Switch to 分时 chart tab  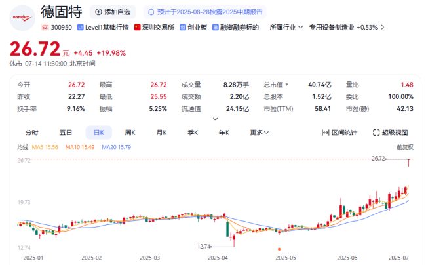[x=32, y=132]
